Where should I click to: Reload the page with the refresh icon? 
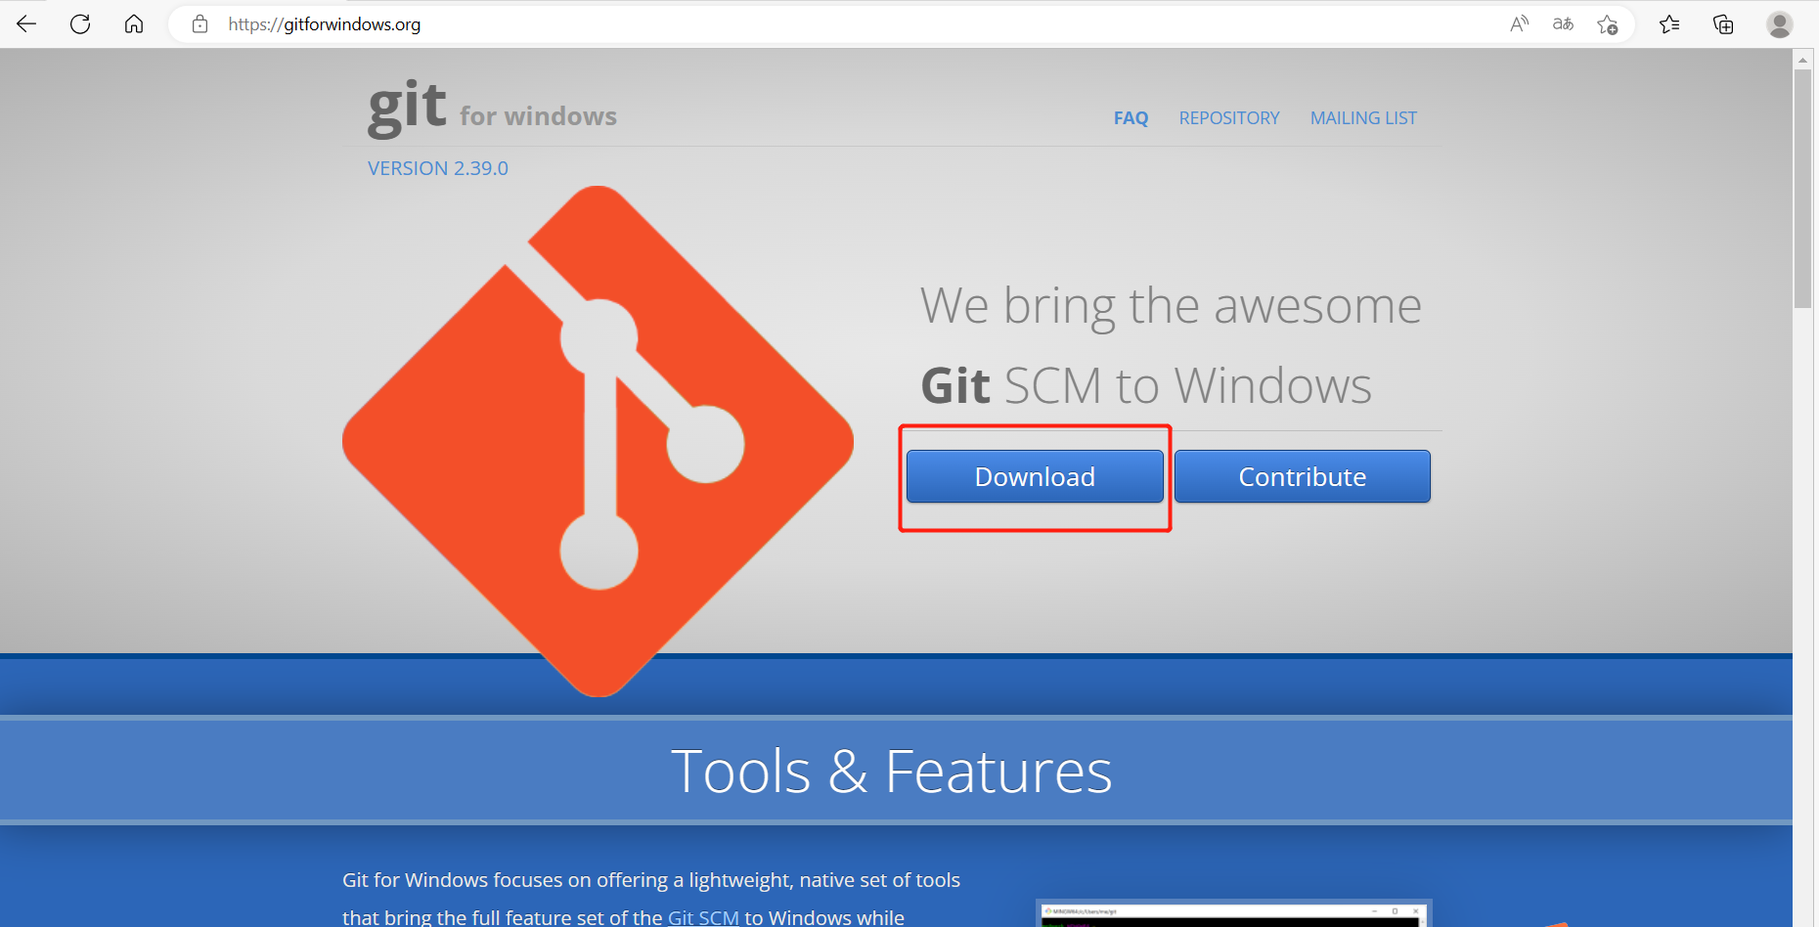point(80,23)
